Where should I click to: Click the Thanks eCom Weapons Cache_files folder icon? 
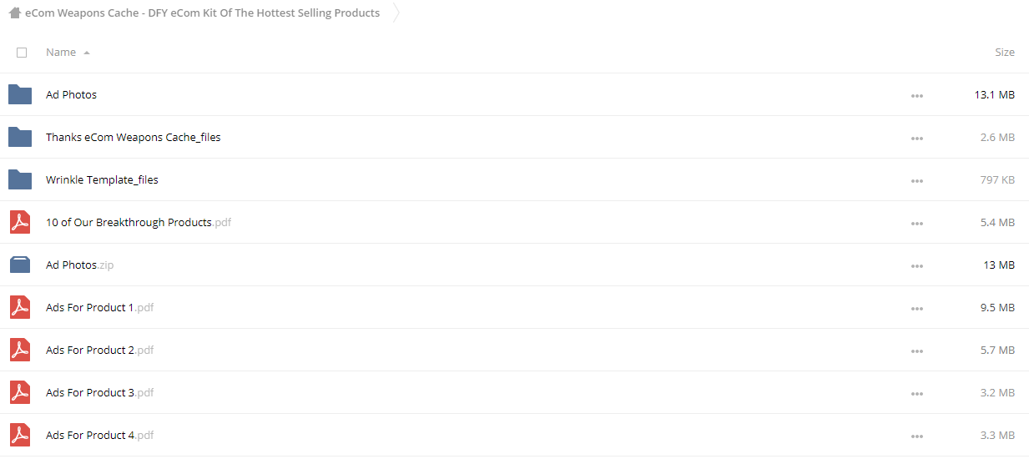click(x=20, y=137)
